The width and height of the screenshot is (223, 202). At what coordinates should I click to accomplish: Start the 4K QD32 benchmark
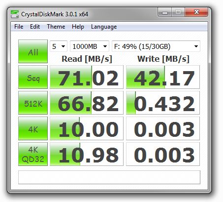33,154
